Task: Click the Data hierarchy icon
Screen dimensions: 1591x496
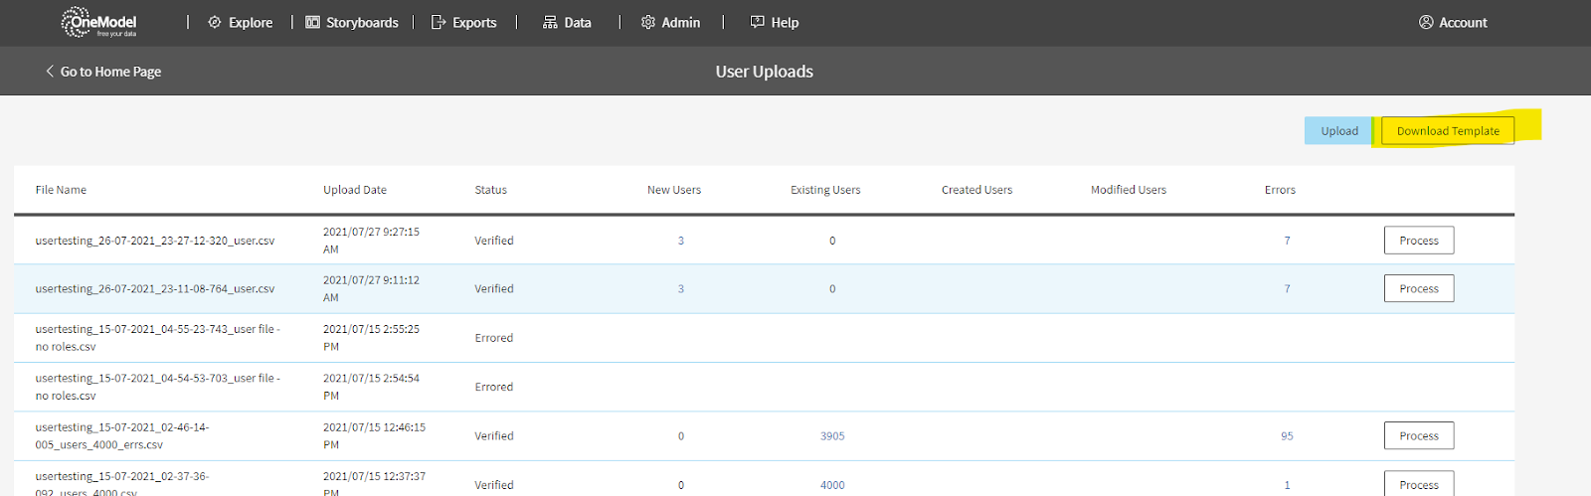Action: 550,22
